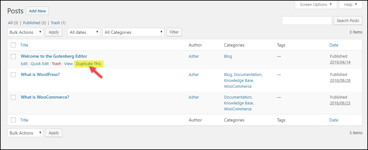368x150 pixels.
Task: Sort by Date in footer row
Action: [334, 120]
